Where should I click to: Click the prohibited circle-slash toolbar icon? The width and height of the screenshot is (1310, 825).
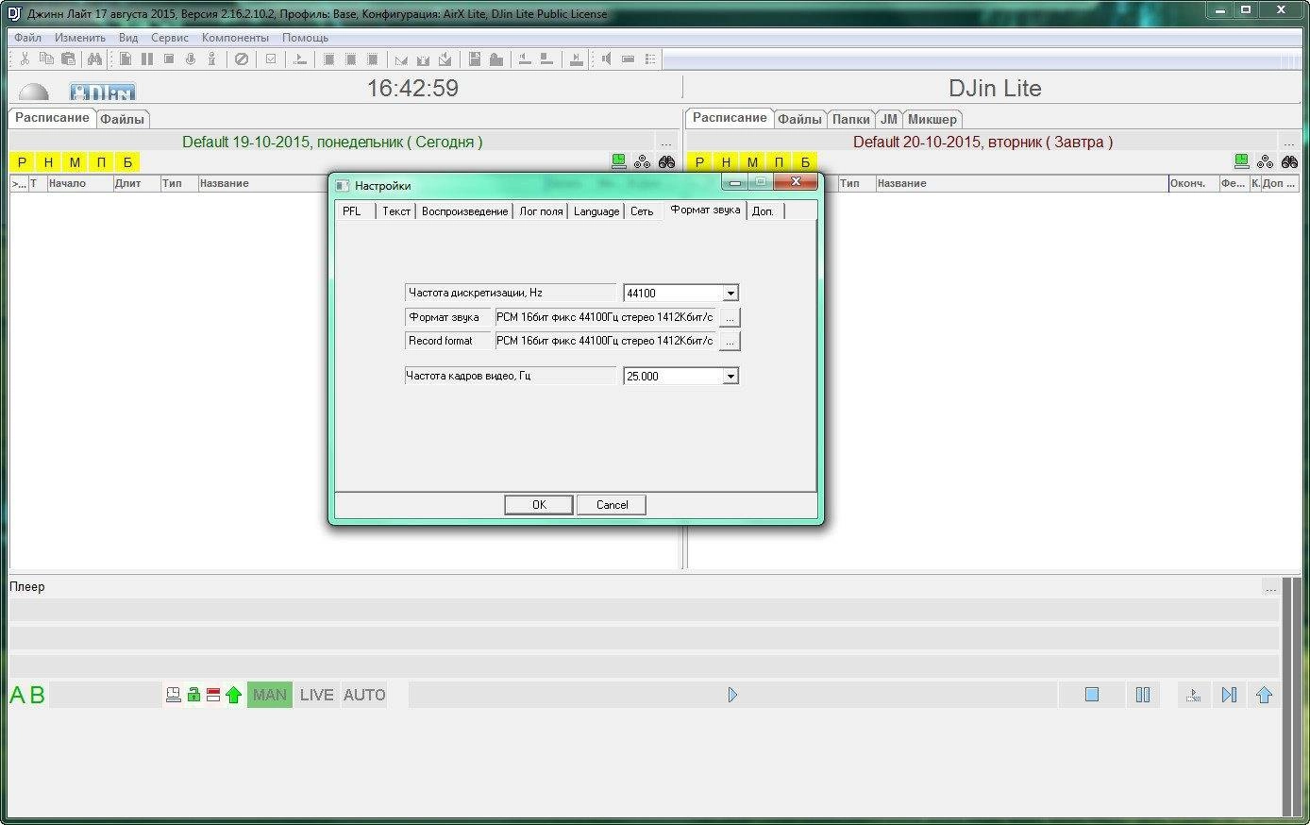click(x=242, y=59)
